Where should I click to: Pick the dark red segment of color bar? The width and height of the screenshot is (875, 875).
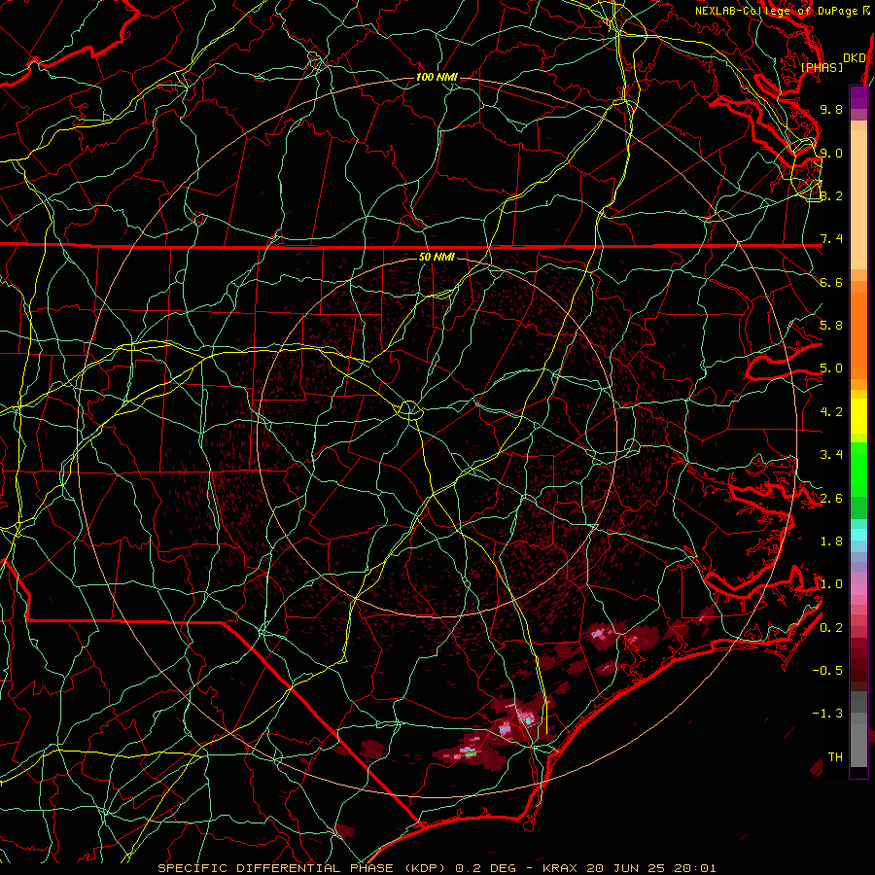(858, 664)
